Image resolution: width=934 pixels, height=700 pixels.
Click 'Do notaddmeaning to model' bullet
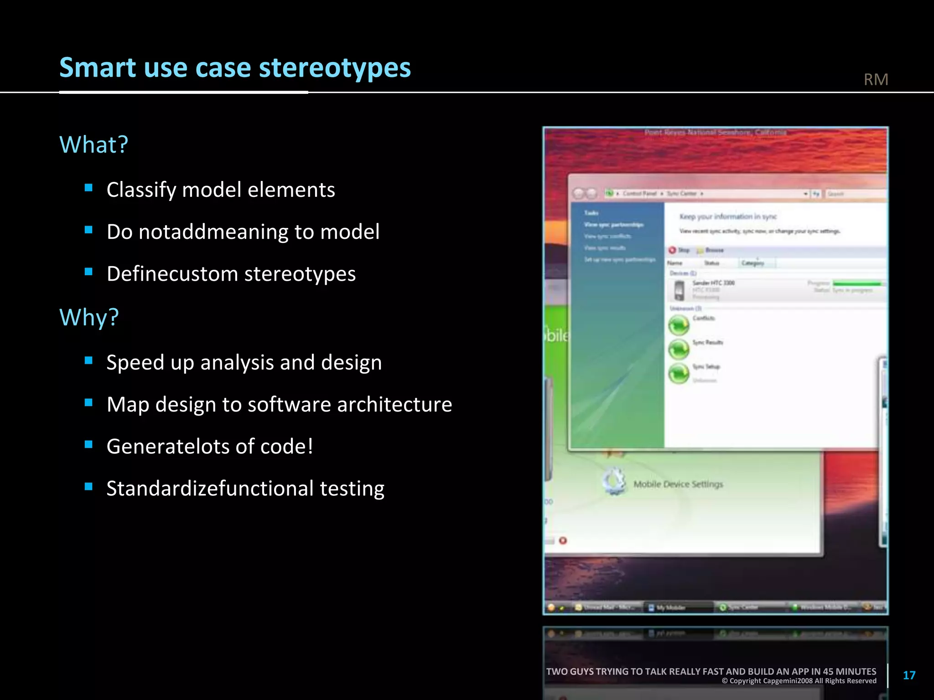coord(243,232)
